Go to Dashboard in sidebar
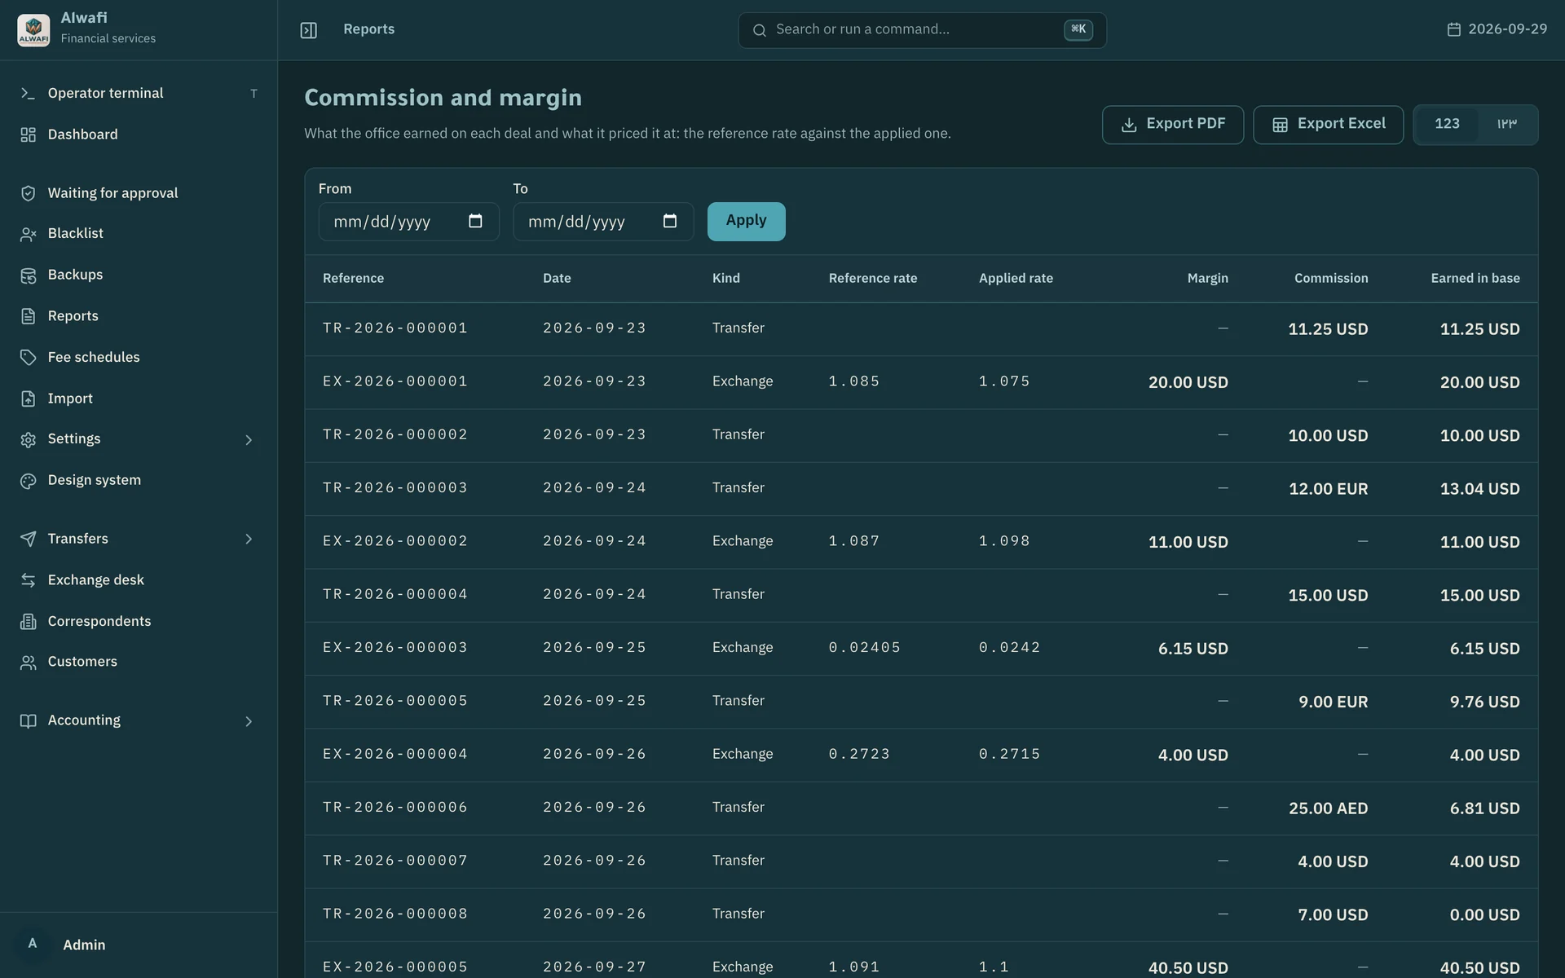 point(139,134)
